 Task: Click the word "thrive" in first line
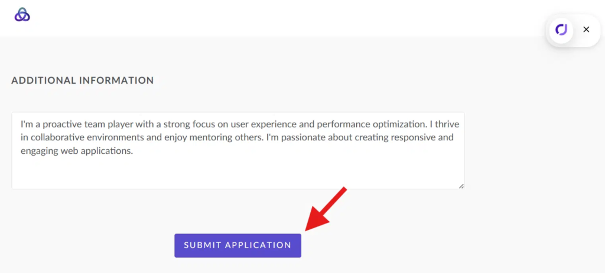point(446,125)
